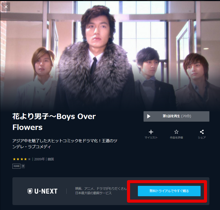
Task: Click the 作品を評価 label
Action: 176,137
